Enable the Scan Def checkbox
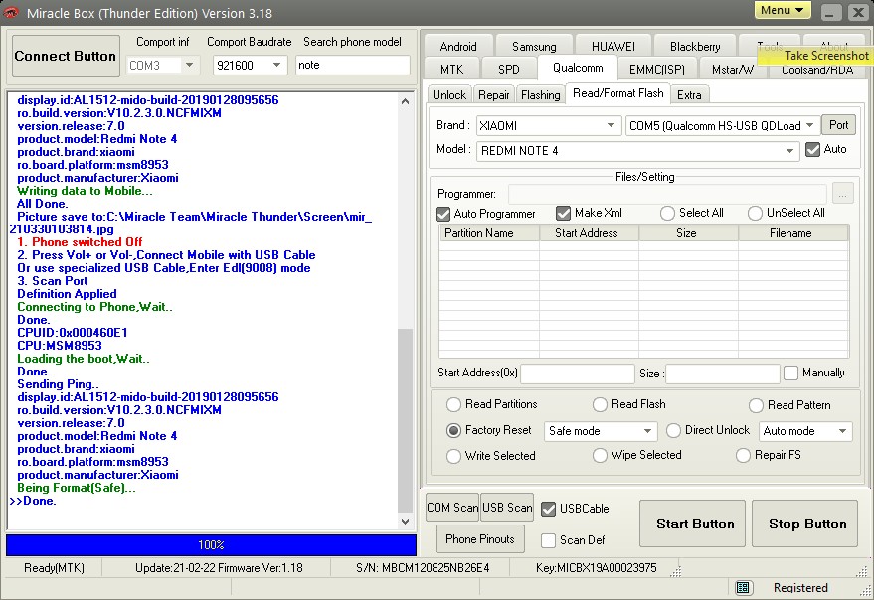Image resolution: width=874 pixels, height=600 pixels. point(549,540)
